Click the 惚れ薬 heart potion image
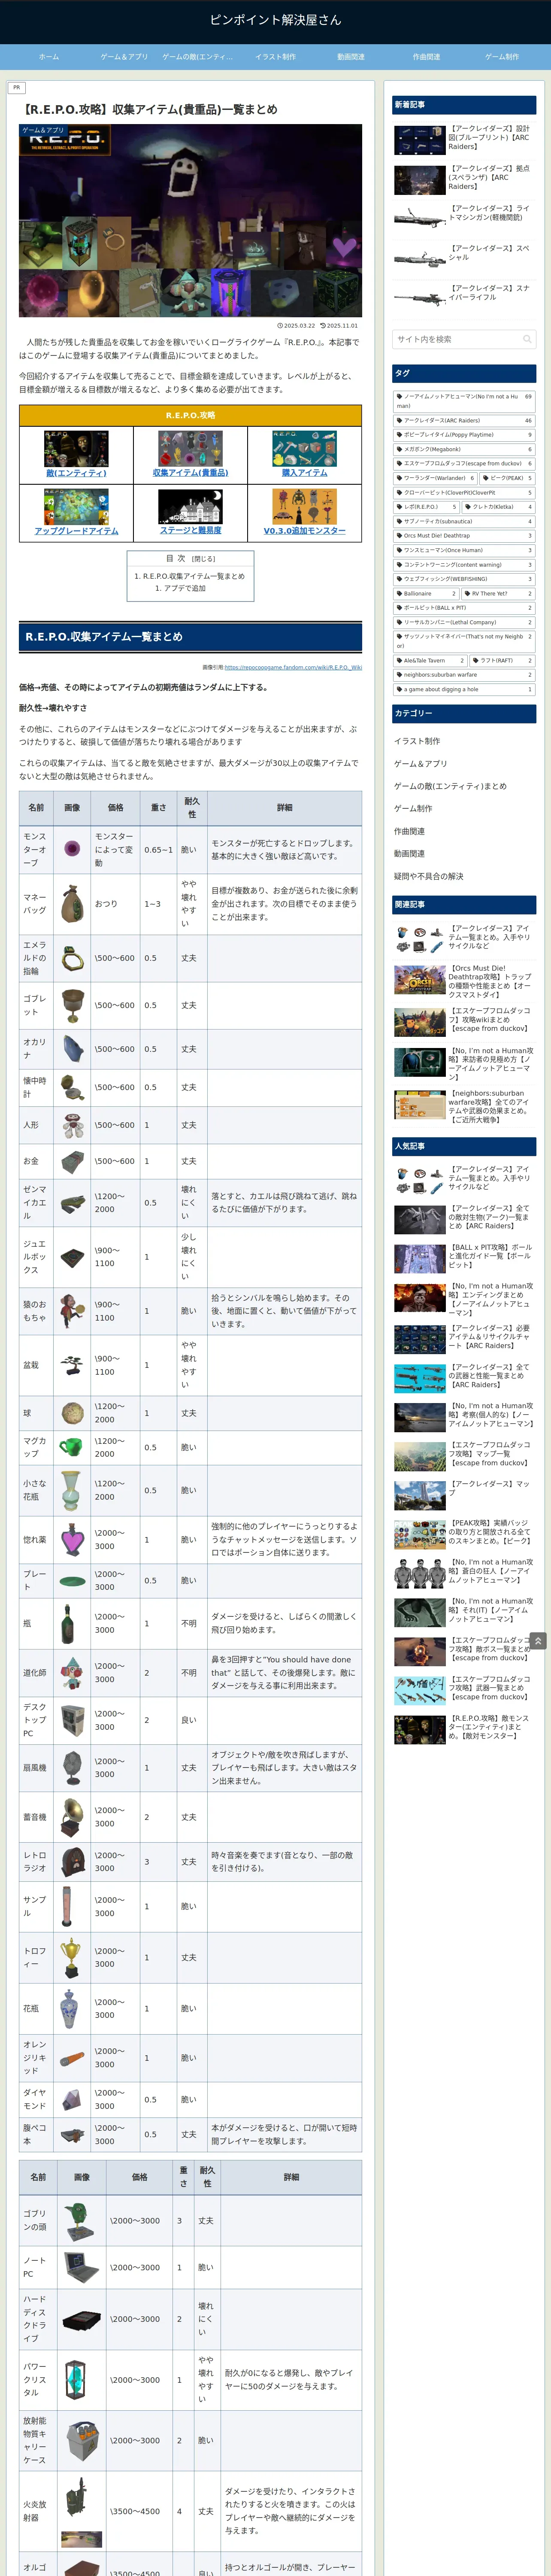 [72, 1539]
